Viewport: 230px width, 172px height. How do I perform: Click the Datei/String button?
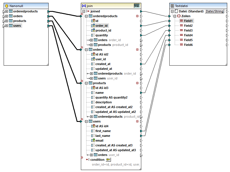[x=215, y=12]
